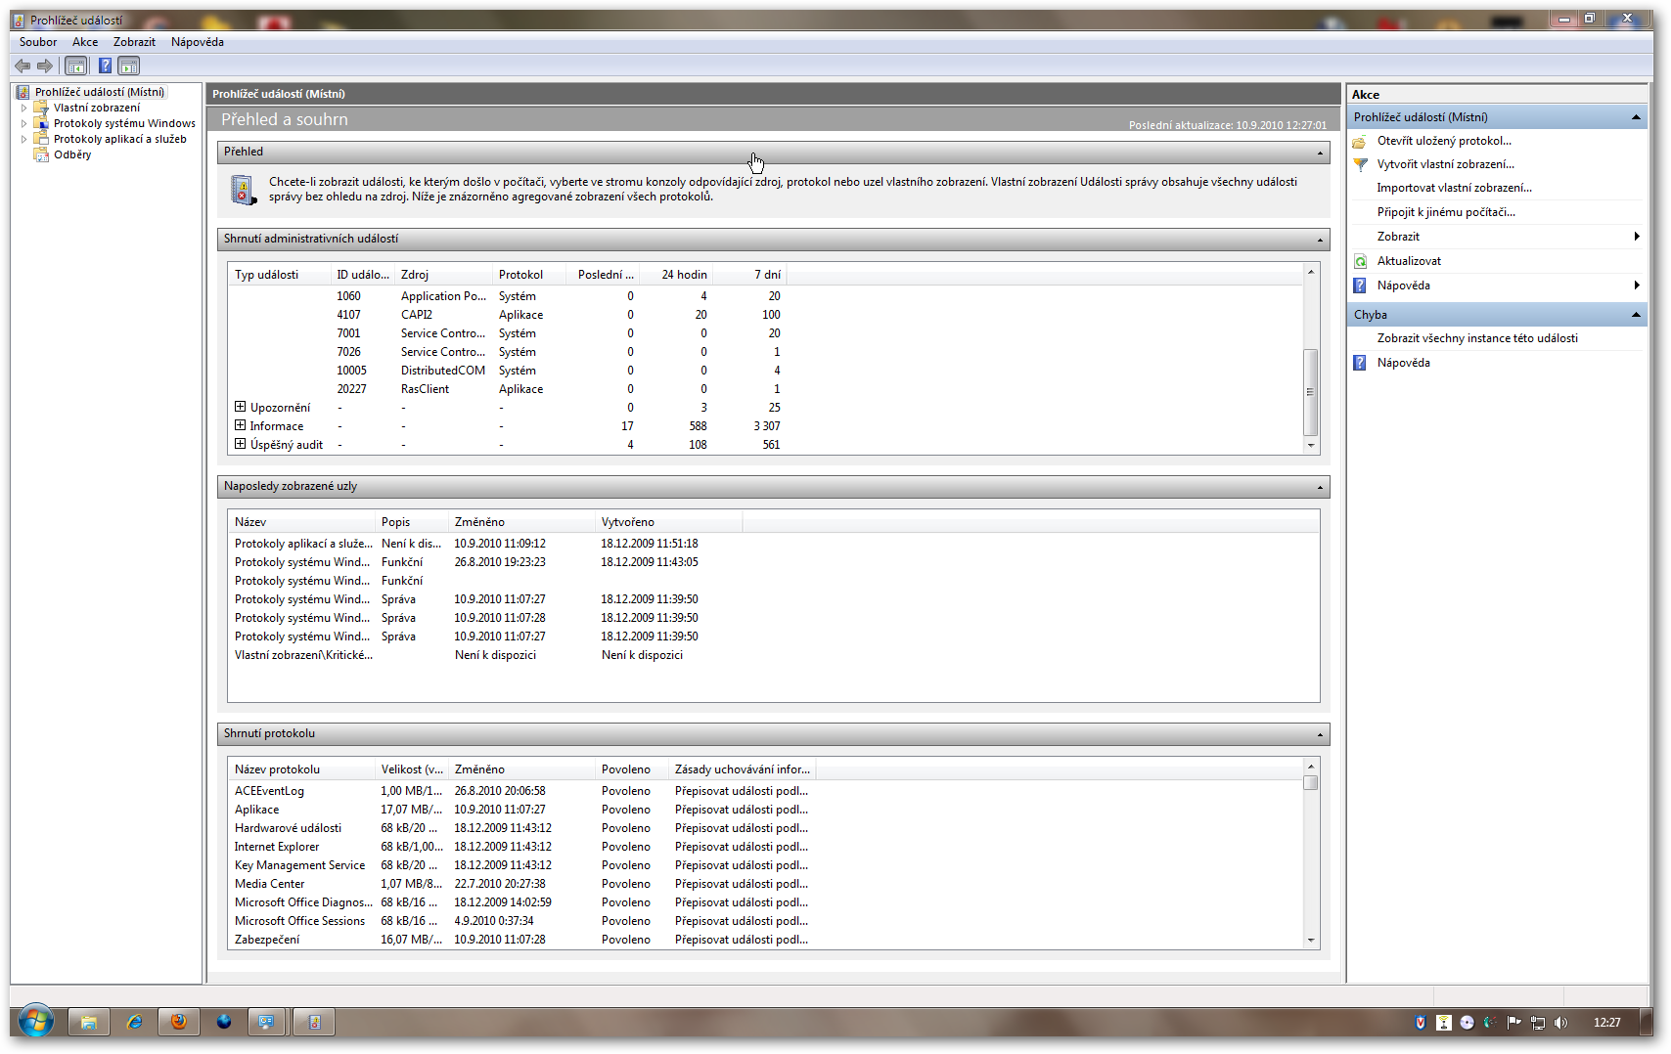Viewport: 1671px width, 1054px height.
Task: Open Internet Explorer from the taskbar
Action: pyautogui.click(x=134, y=1022)
